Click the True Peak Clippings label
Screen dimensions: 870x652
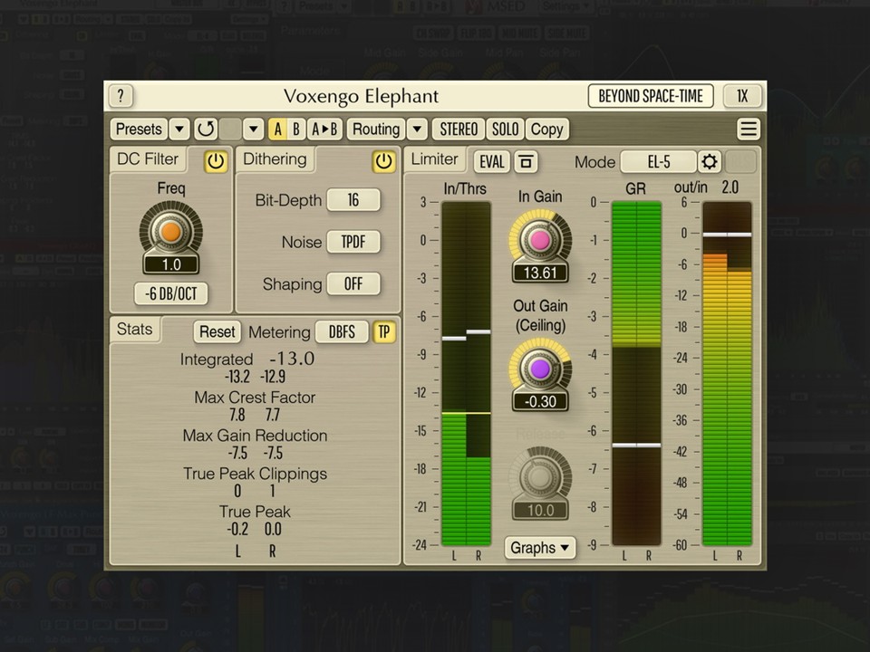[255, 474]
